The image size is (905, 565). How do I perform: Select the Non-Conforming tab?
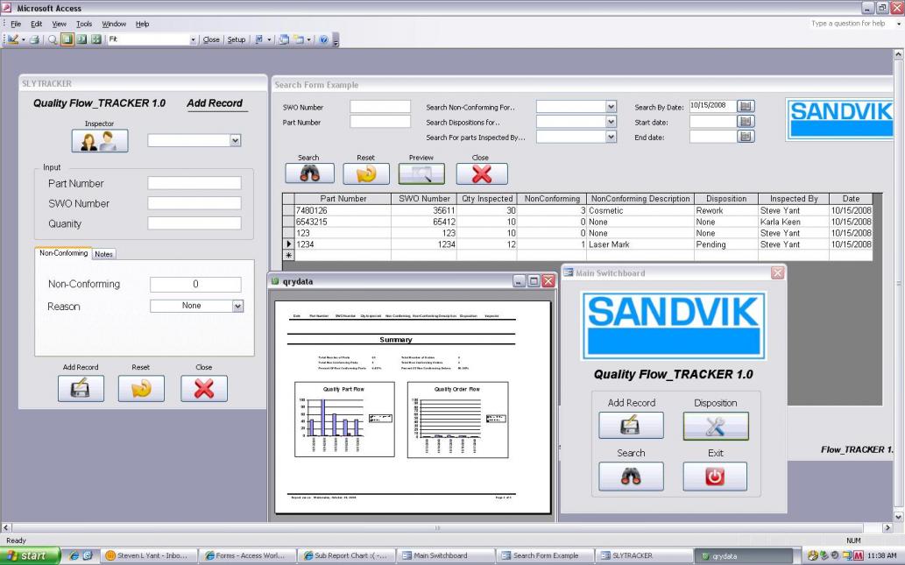(x=63, y=253)
